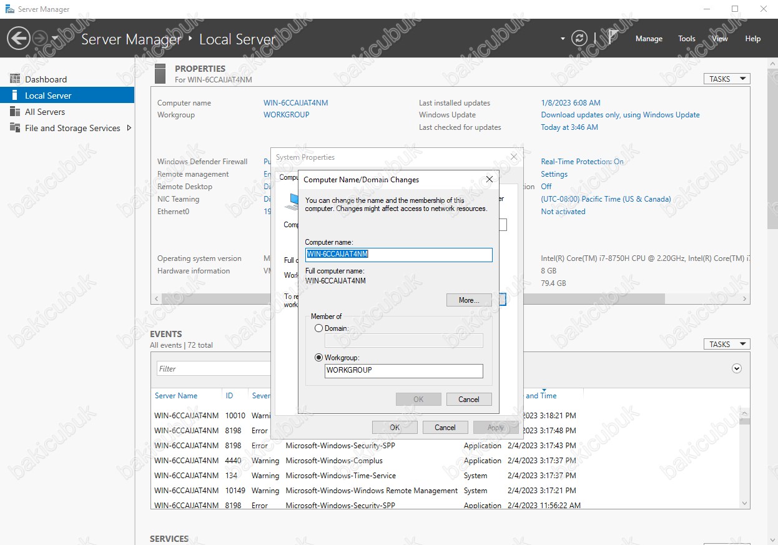
Task: Select Local Server in the sidebar
Action: (67, 96)
